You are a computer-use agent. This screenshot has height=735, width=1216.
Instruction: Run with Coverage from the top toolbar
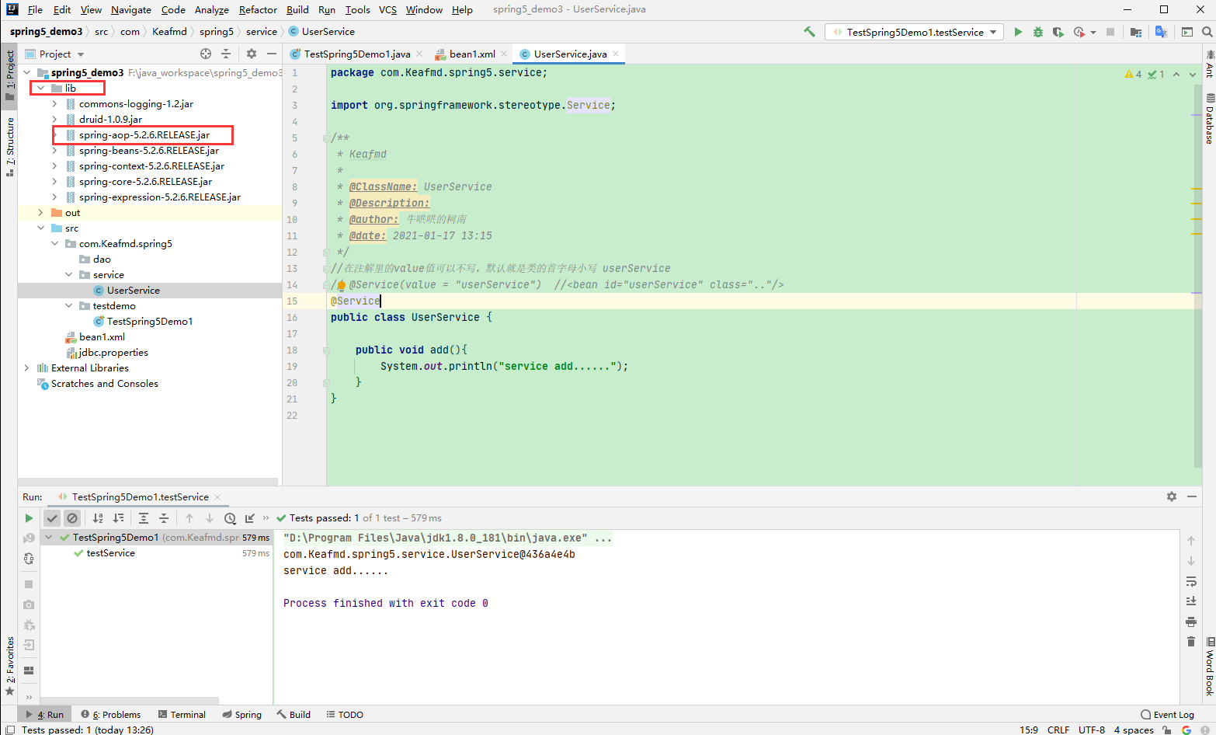point(1058,32)
